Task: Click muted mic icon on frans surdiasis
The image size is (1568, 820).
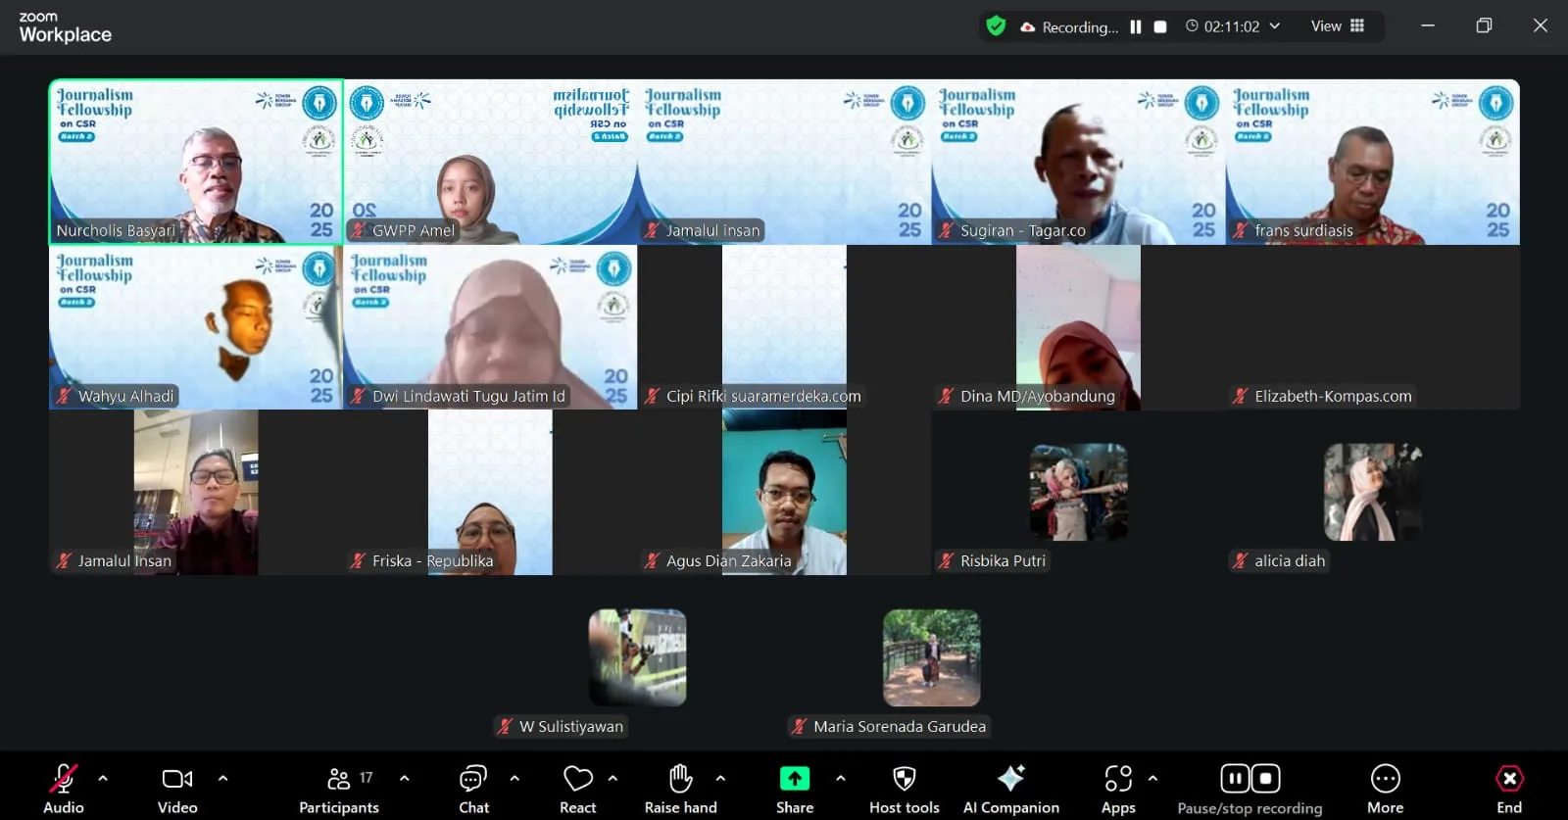Action: (1241, 230)
